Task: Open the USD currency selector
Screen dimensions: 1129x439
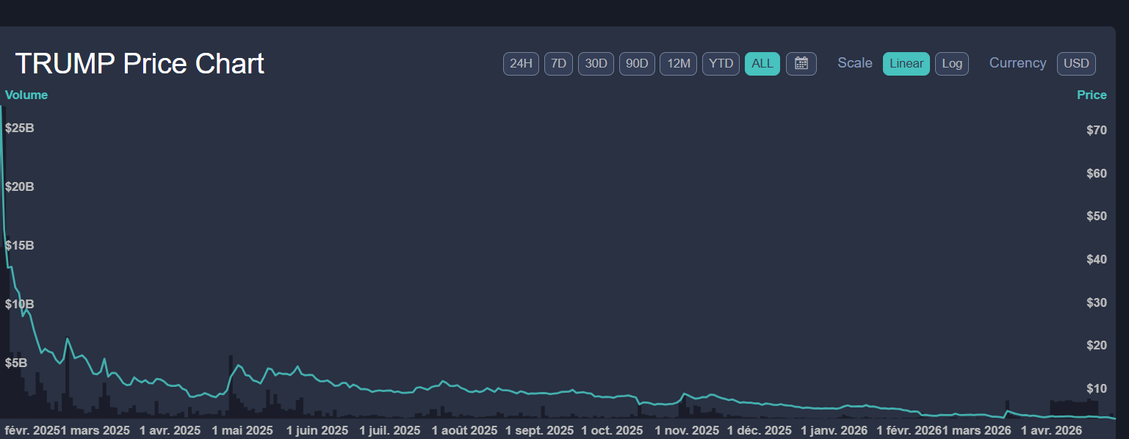Action: click(1076, 64)
